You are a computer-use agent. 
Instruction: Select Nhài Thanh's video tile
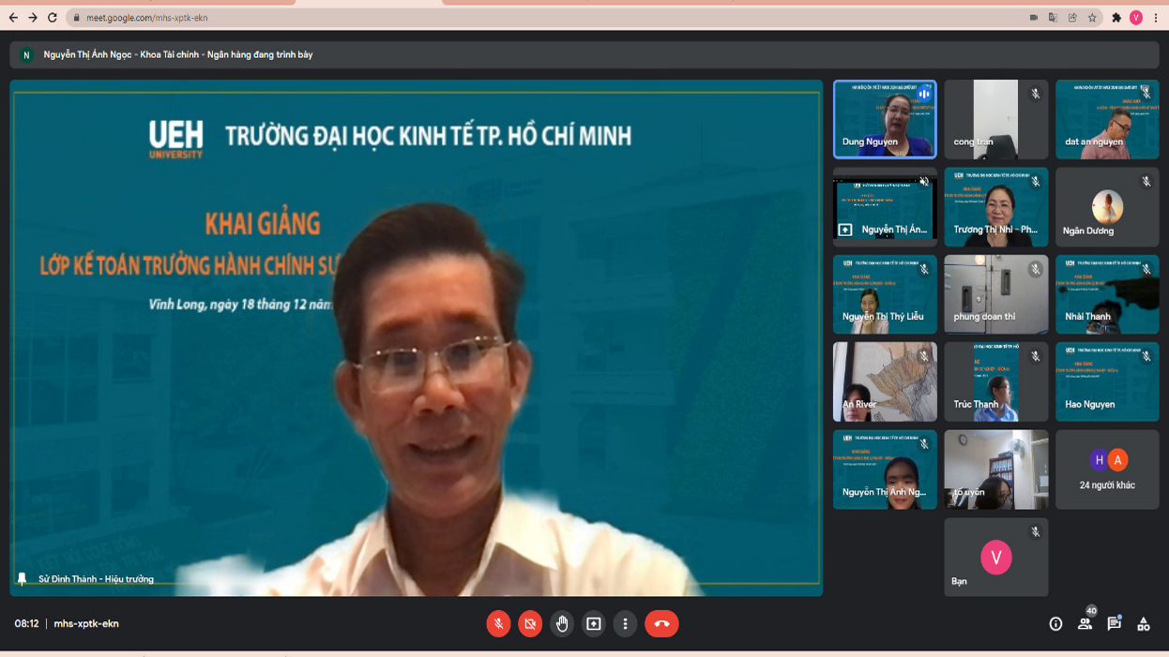[1107, 294]
